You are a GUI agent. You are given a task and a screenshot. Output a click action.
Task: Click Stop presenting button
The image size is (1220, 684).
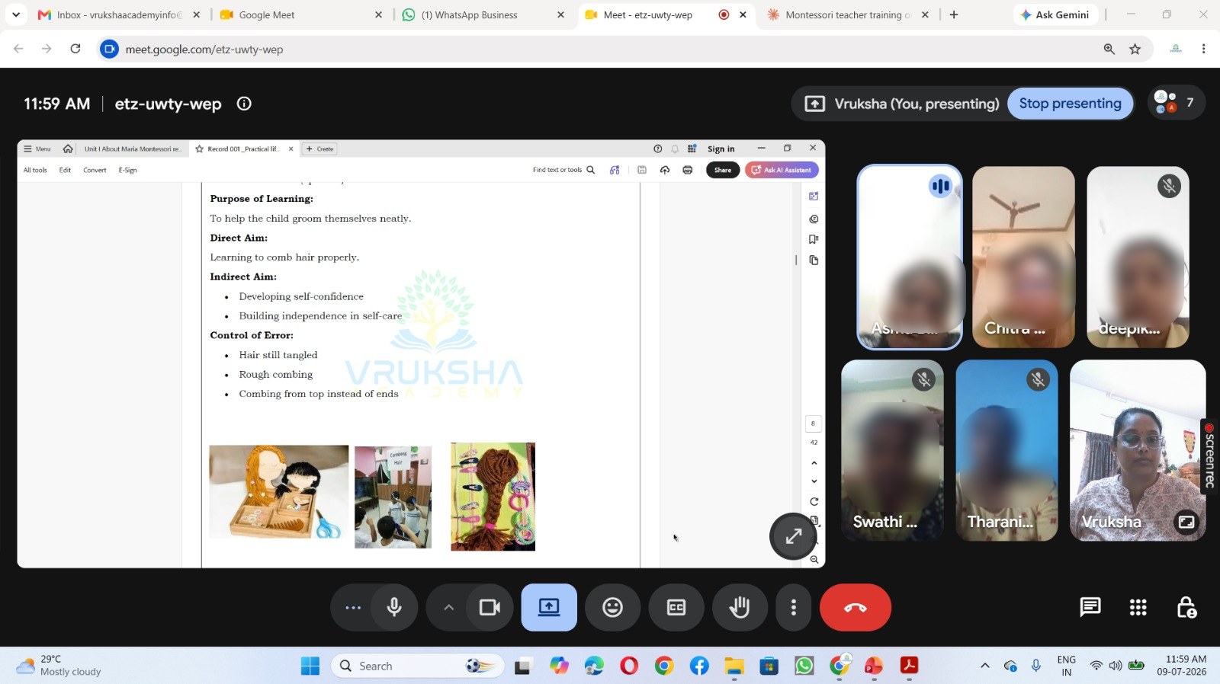1070,104
